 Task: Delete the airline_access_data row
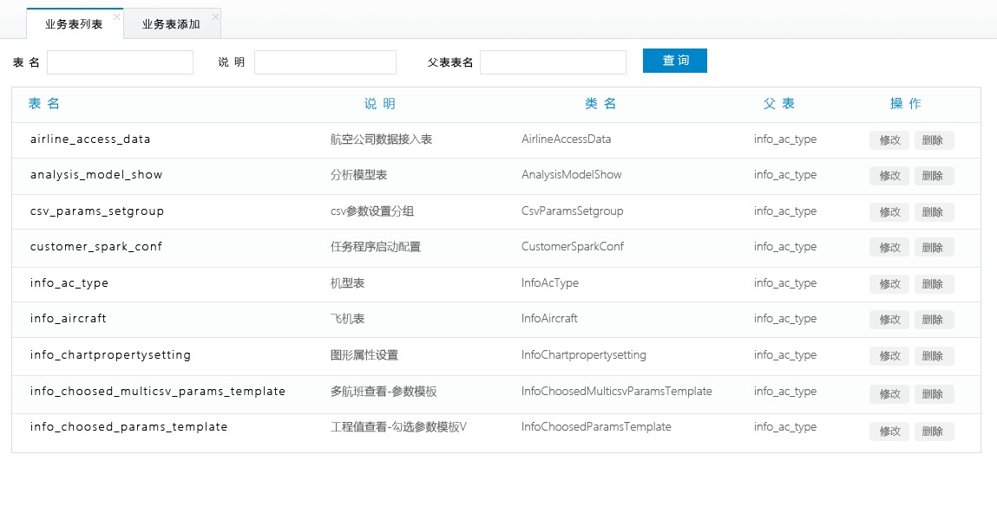point(934,140)
